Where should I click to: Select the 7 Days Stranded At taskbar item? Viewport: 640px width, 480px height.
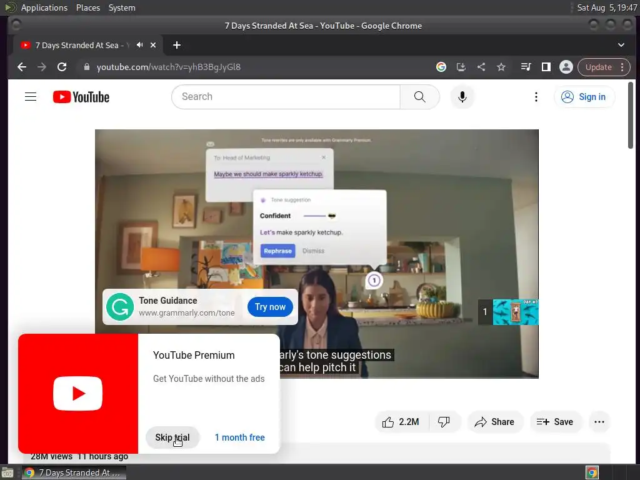pos(74,472)
